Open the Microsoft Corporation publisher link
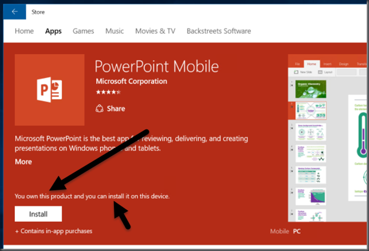369x251 pixels. (x=131, y=81)
